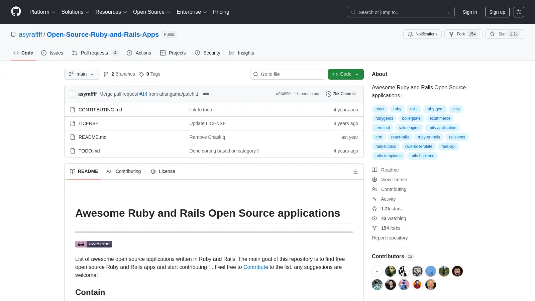Click the commit history clock icon
The height and width of the screenshot is (301, 535).
329,94
